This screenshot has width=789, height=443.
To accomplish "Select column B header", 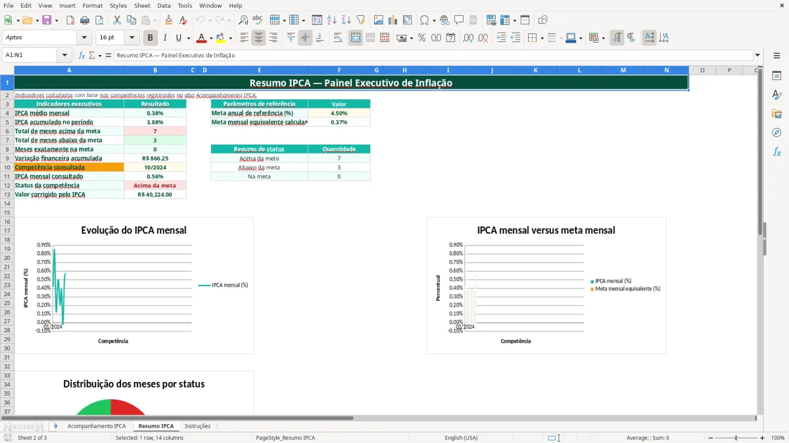I will 155,70.
